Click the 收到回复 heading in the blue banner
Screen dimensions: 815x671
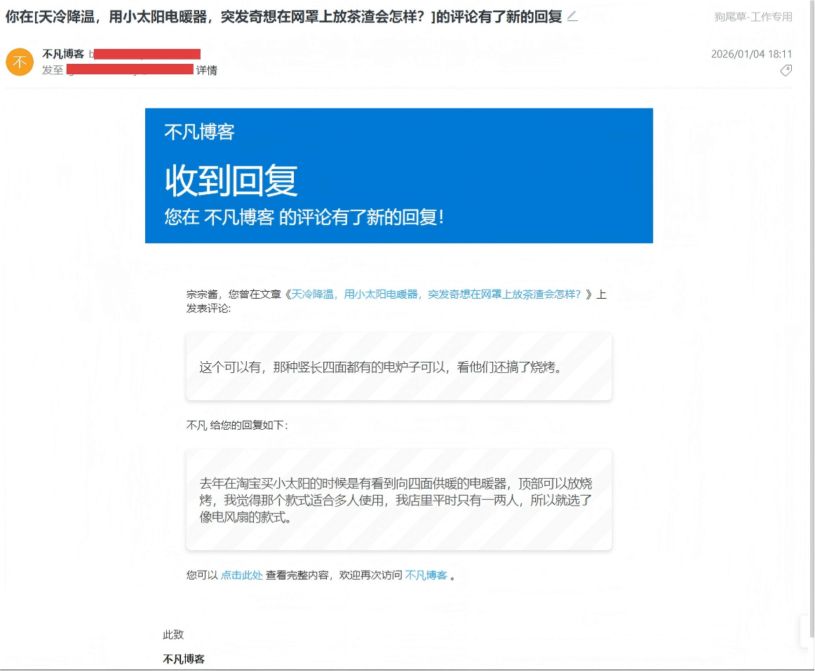[x=231, y=181]
